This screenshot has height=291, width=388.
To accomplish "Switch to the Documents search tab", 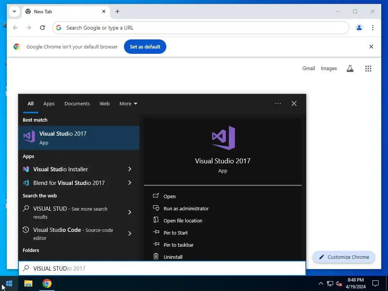I will point(77,104).
